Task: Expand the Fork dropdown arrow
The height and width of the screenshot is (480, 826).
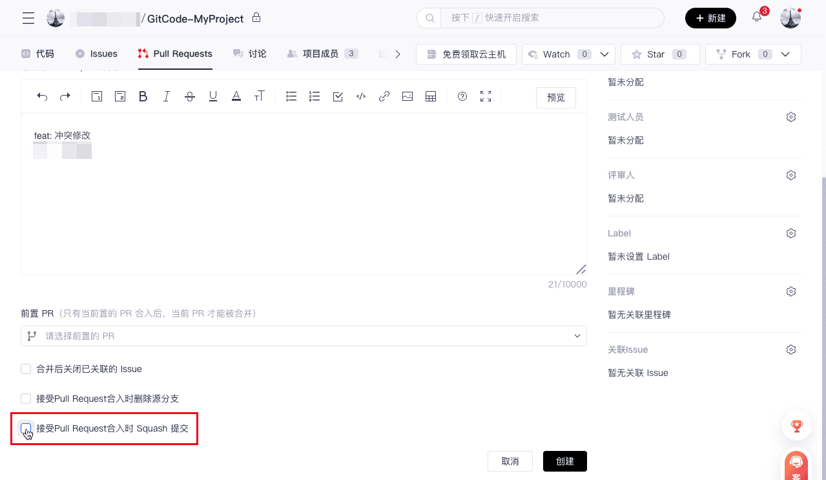Action: coord(786,54)
